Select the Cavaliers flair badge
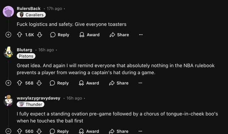The image size is (228, 134). coord(31,15)
